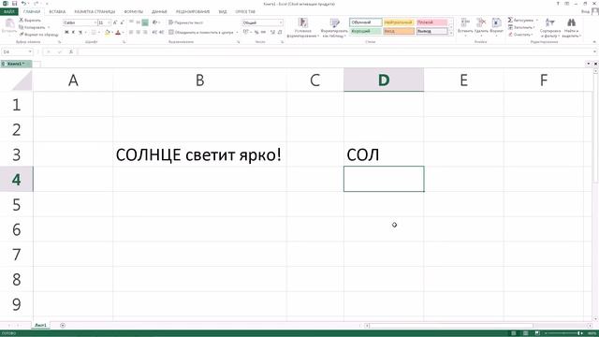Apply the red font color letter A
Screen dimensions: 599x337
click(x=118, y=33)
